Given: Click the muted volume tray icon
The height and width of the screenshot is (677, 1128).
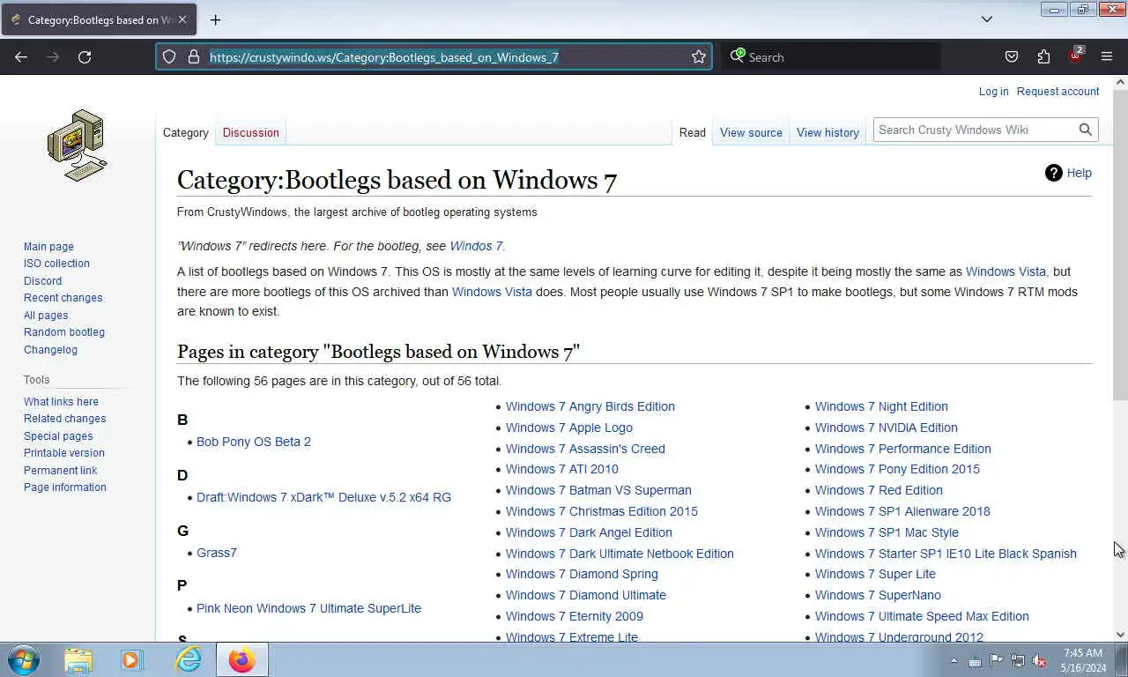Looking at the screenshot, I should click(1039, 661).
